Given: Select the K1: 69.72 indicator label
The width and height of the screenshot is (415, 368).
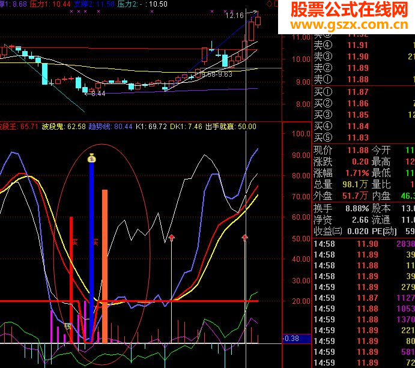Looking at the screenshot, I should (x=151, y=127).
